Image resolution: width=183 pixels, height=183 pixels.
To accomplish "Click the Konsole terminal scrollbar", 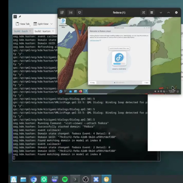I will [x=158, y=156].
